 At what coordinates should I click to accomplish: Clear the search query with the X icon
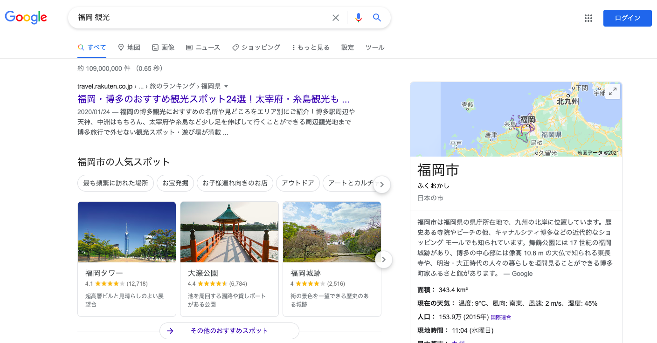tap(336, 17)
